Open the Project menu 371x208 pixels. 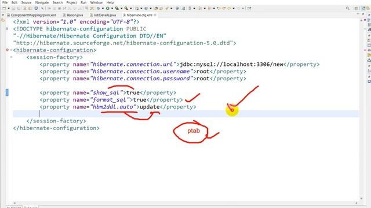click(71, 2)
